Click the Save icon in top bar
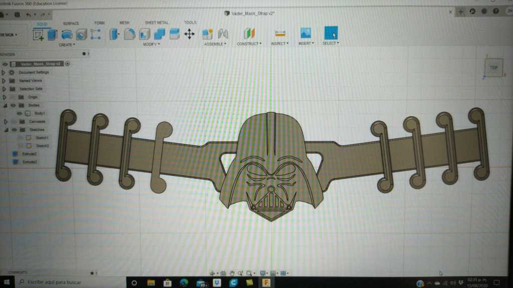 pyautogui.click(x=17, y=15)
